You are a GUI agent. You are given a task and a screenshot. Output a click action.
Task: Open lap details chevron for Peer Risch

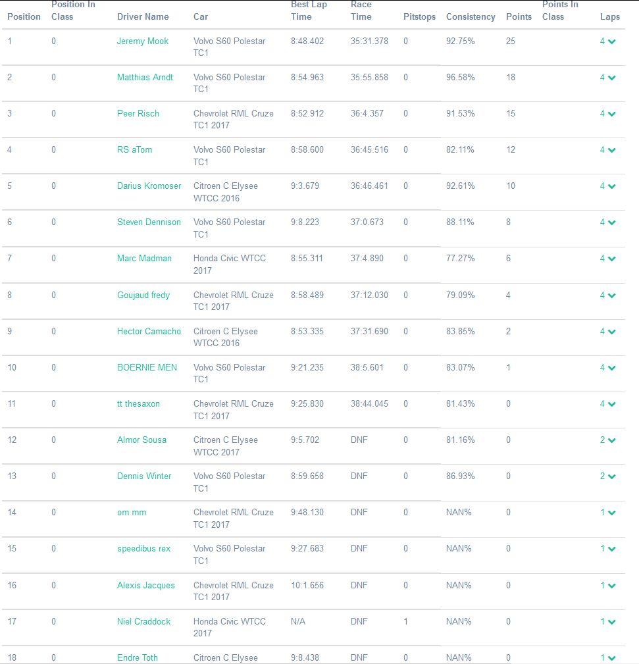point(611,114)
